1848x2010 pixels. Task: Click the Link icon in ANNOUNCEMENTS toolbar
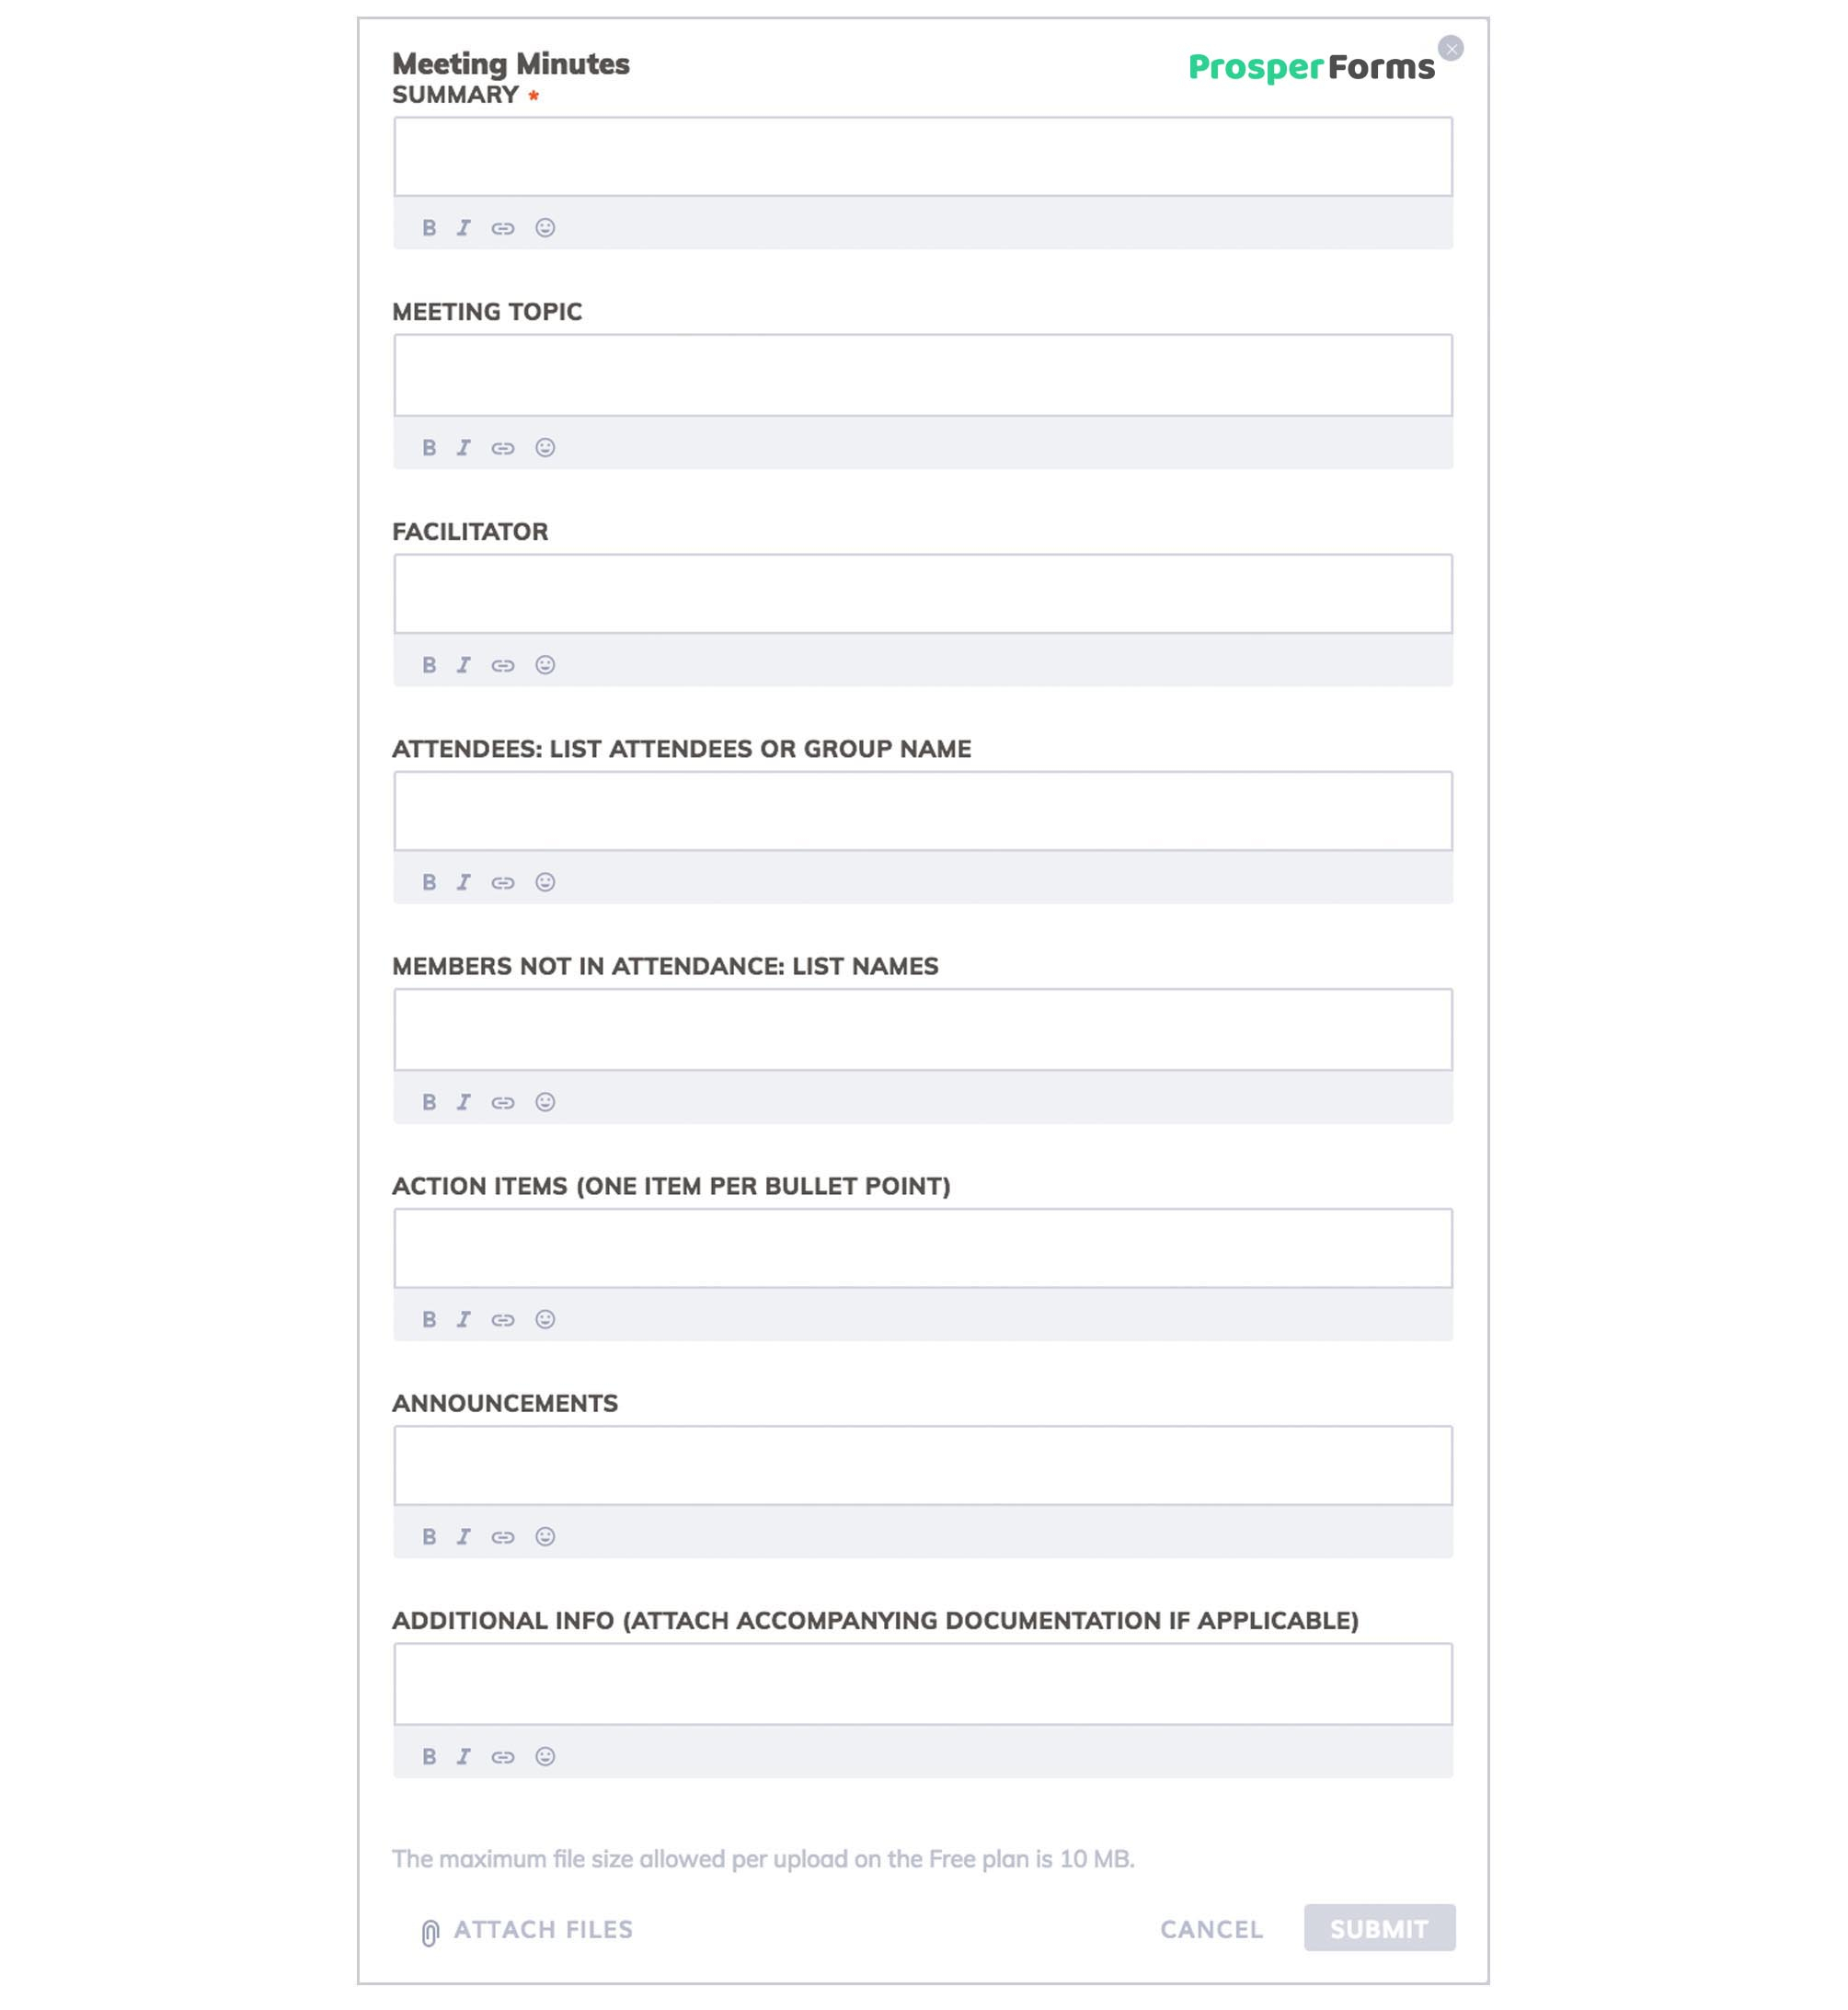coord(502,1537)
